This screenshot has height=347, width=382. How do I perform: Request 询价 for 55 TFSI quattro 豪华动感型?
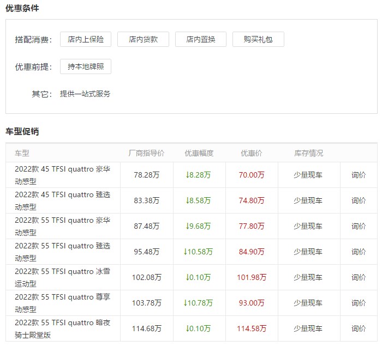pos(359,226)
